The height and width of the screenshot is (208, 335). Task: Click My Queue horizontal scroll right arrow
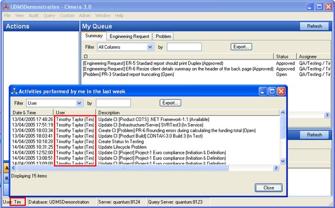327,115
